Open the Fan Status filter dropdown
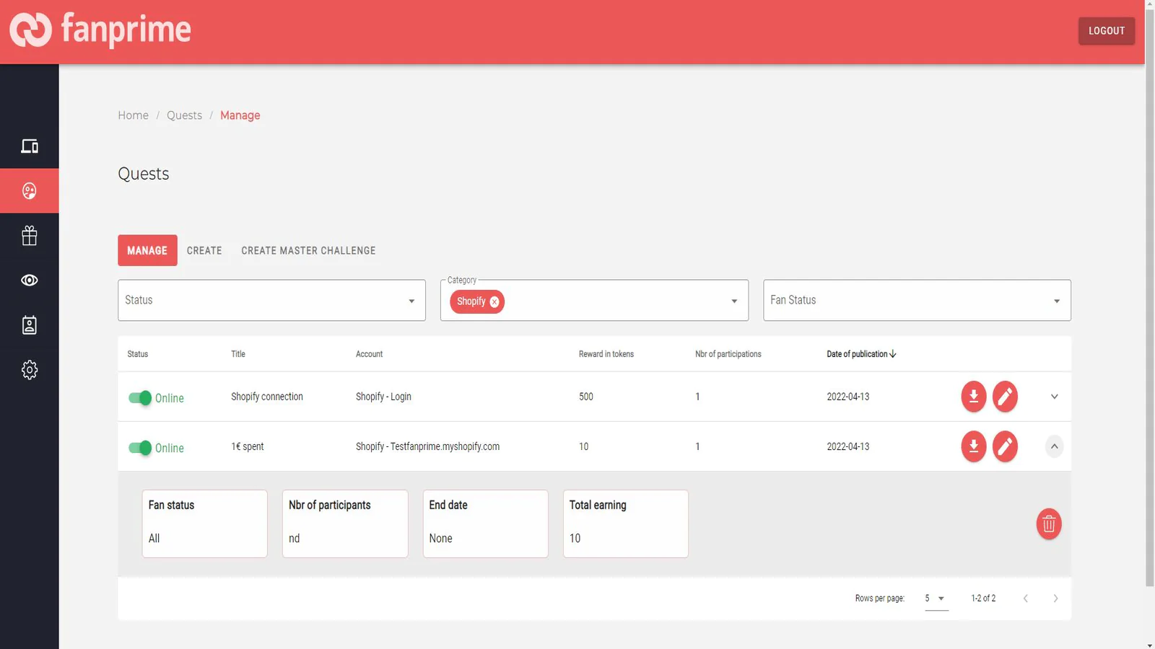 pos(917,301)
